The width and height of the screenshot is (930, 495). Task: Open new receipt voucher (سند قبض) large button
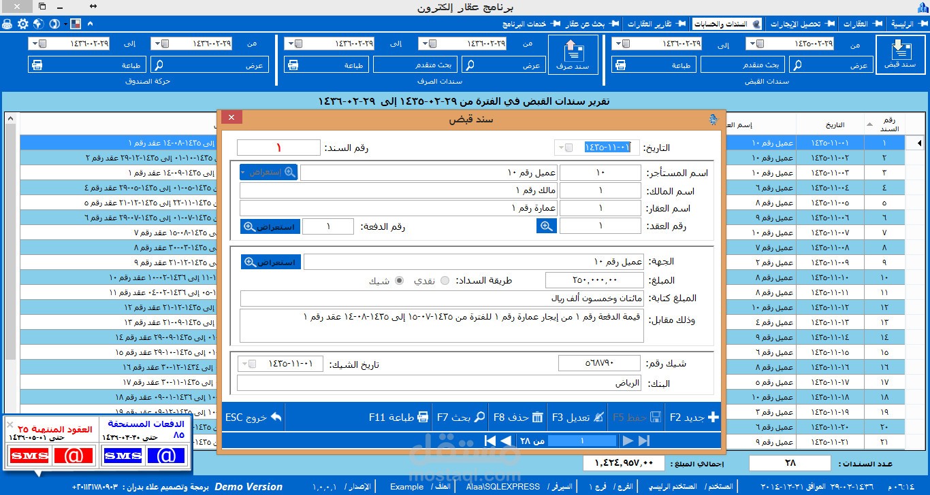[900, 54]
